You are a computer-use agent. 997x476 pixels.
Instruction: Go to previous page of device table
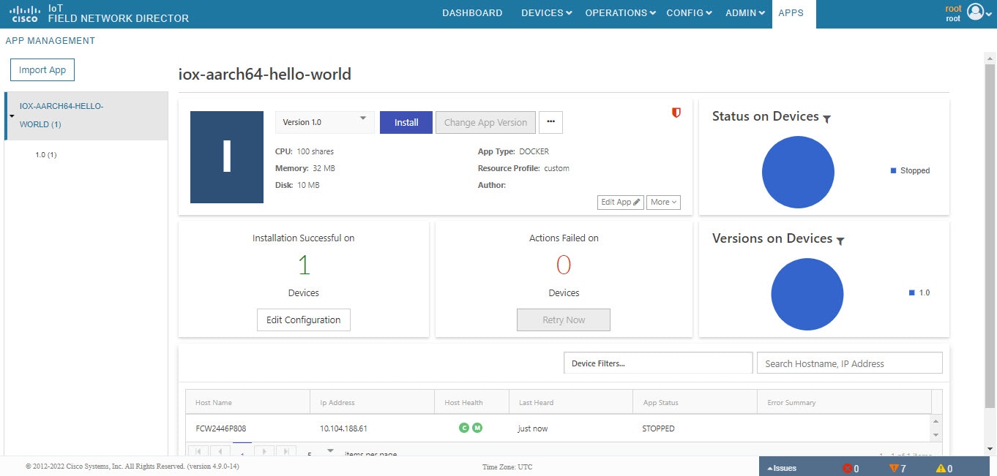pyautogui.click(x=220, y=452)
